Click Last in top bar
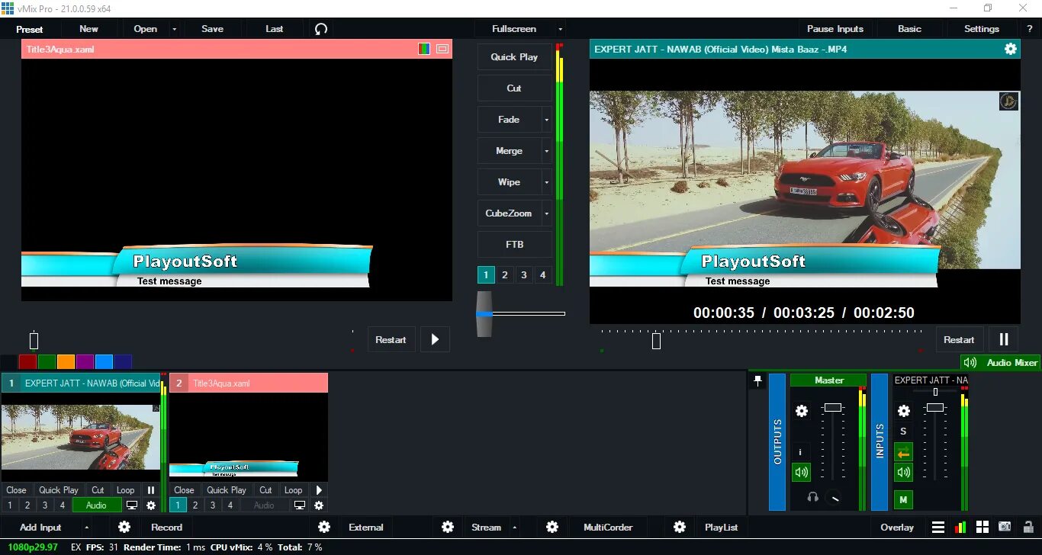Image resolution: width=1042 pixels, height=555 pixels. (275, 29)
